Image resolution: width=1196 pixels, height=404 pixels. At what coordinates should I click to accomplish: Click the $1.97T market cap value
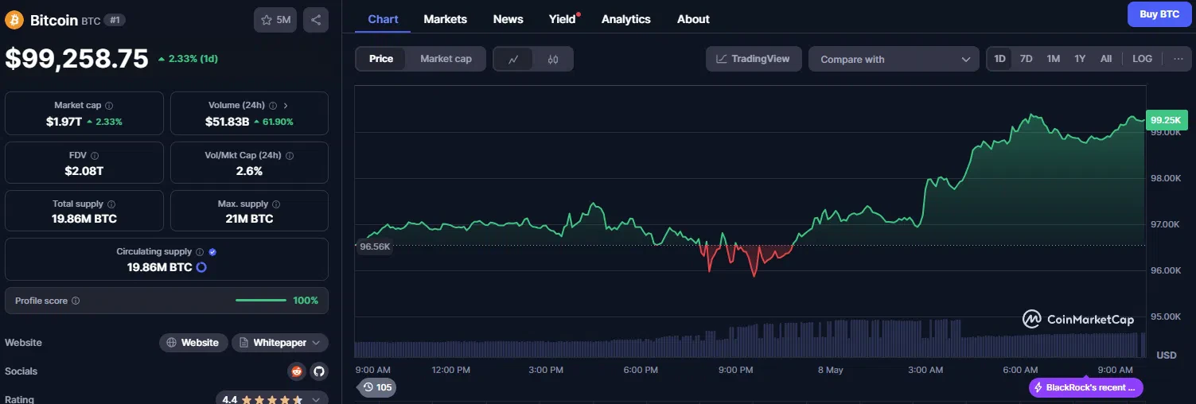click(64, 122)
